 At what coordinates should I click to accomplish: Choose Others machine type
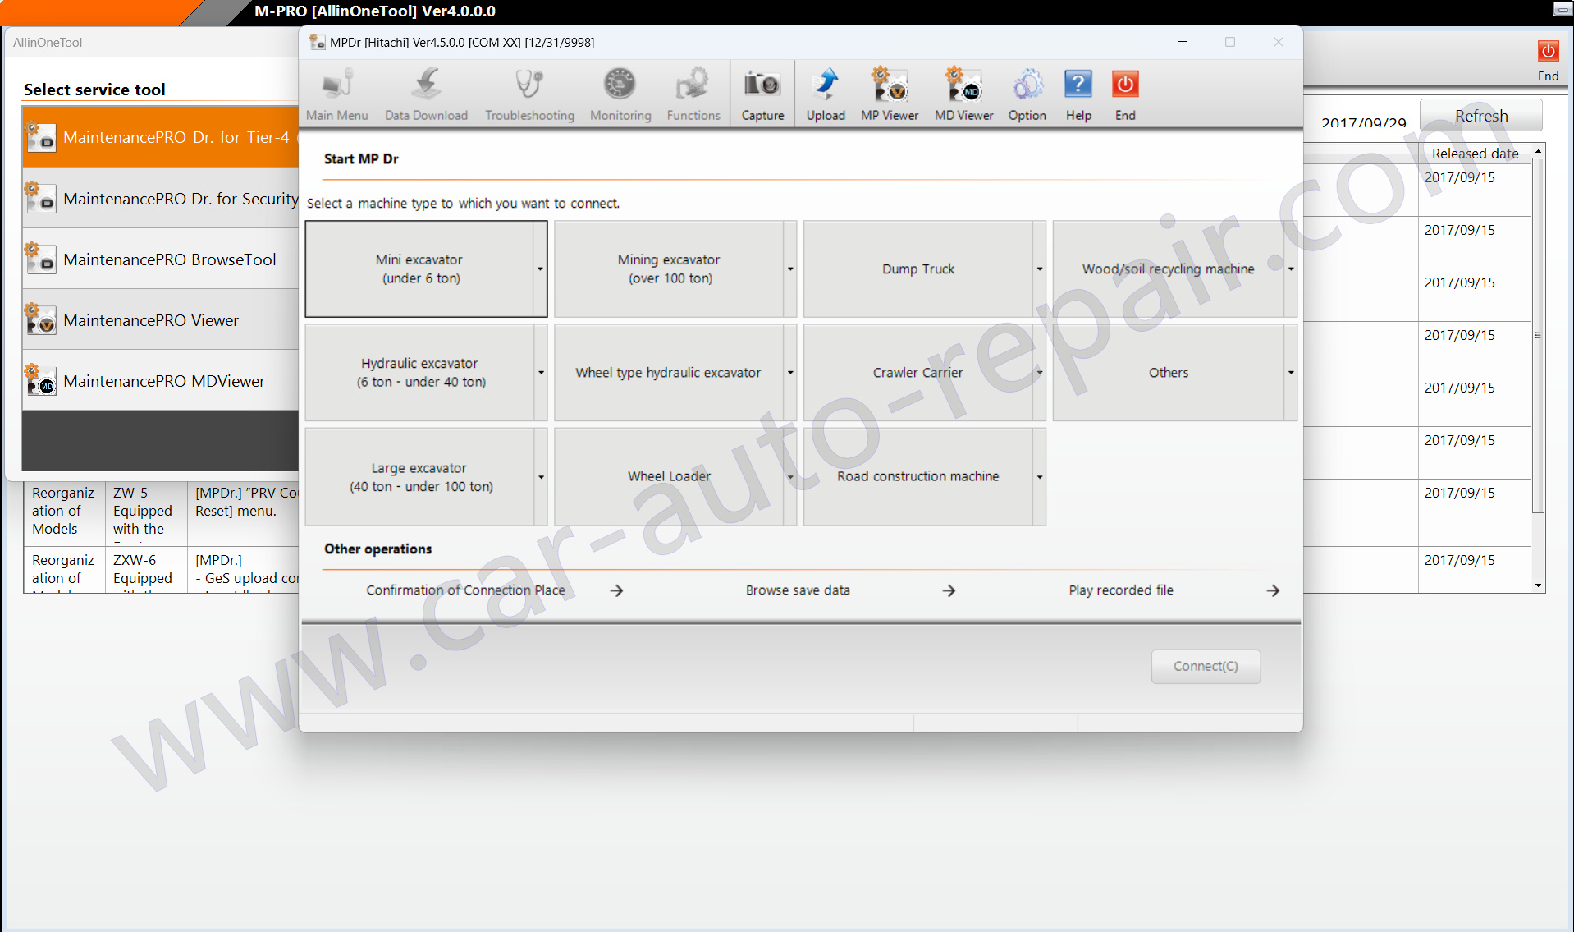pyautogui.click(x=1168, y=373)
